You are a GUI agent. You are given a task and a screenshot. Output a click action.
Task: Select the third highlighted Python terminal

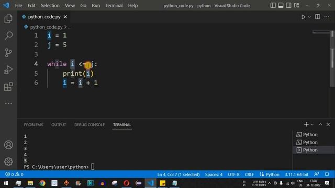coord(314,150)
